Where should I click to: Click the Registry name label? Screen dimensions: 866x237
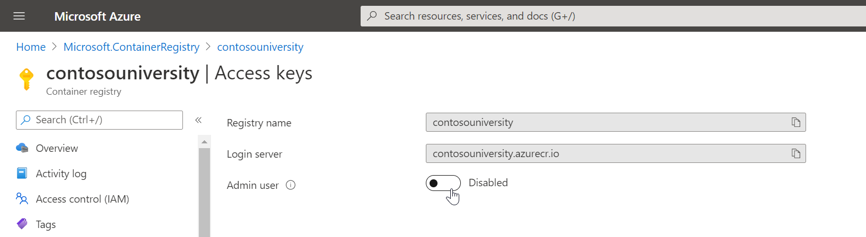259,123
